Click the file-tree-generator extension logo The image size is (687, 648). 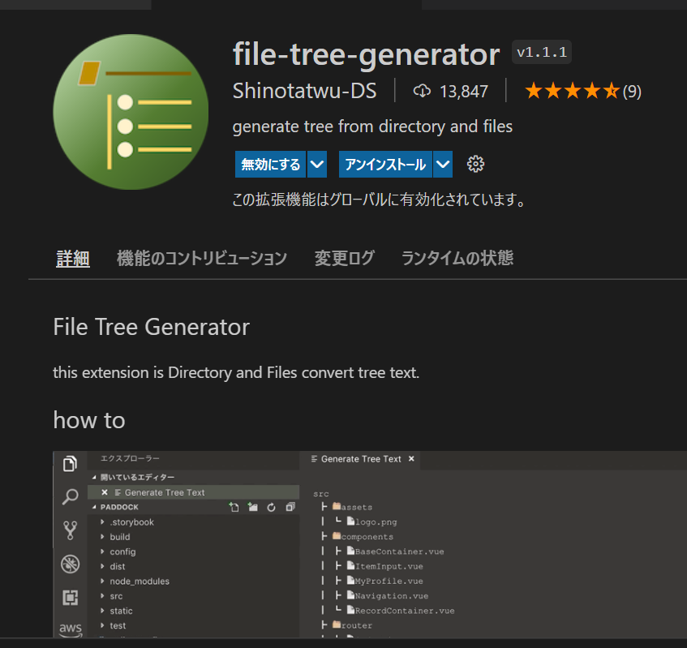point(131,112)
